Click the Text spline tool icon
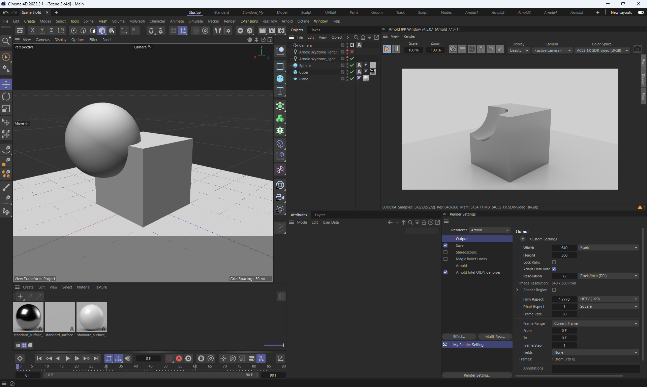This screenshot has width=647, height=387. tap(280, 91)
